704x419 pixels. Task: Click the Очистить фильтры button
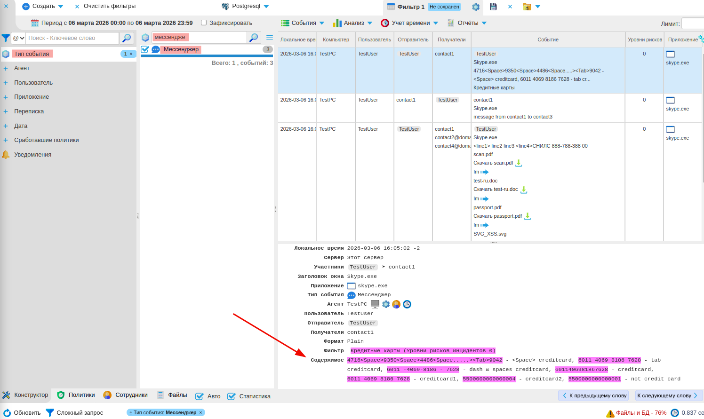pos(105,7)
